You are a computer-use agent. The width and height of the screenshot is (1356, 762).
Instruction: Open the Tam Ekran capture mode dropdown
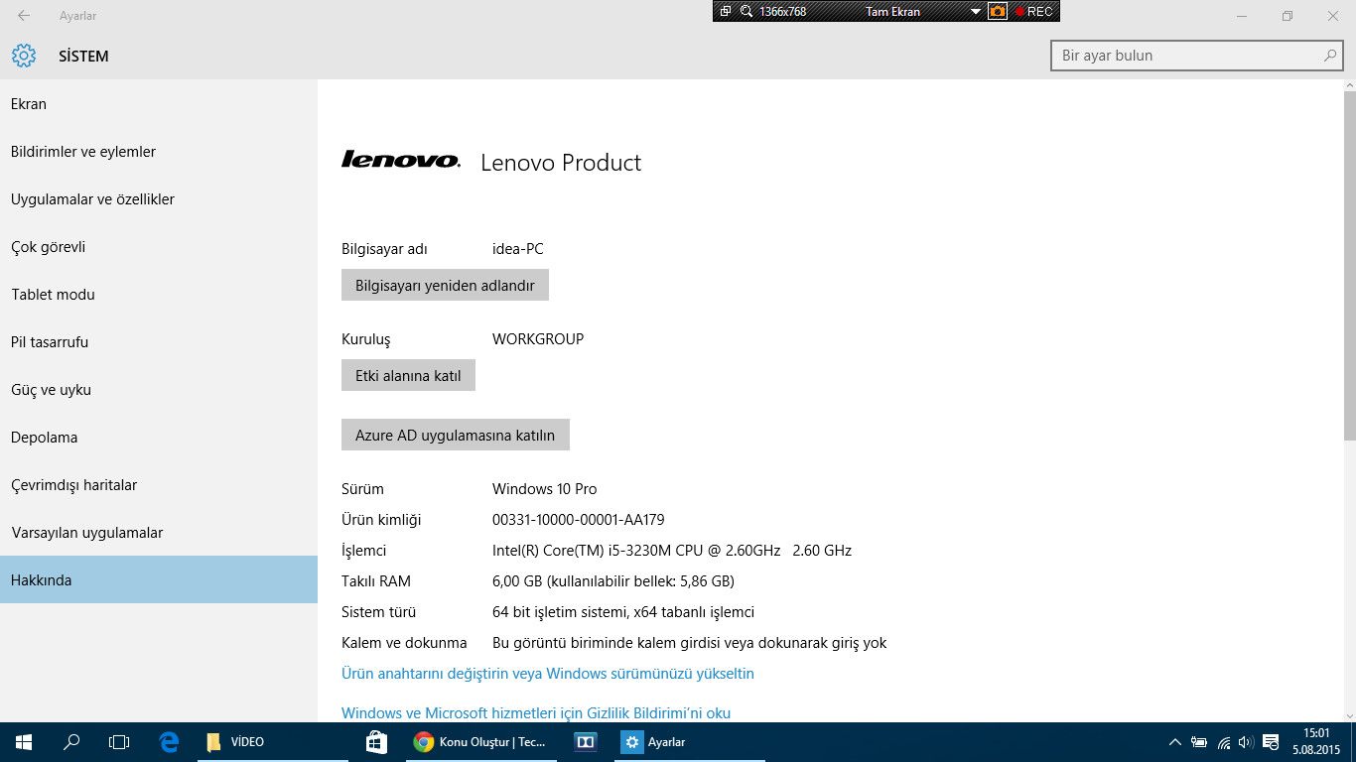pyautogui.click(x=976, y=12)
